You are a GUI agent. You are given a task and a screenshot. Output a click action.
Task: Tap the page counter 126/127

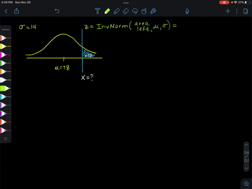coord(246,156)
